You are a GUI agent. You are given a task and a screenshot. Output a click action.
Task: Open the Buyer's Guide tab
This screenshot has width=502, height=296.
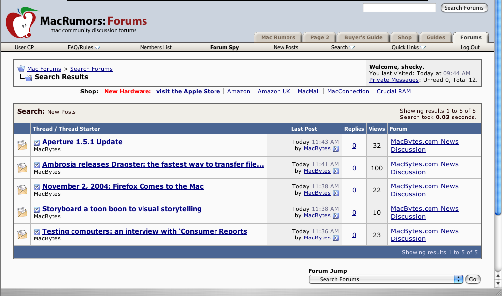(x=363, y=37)
